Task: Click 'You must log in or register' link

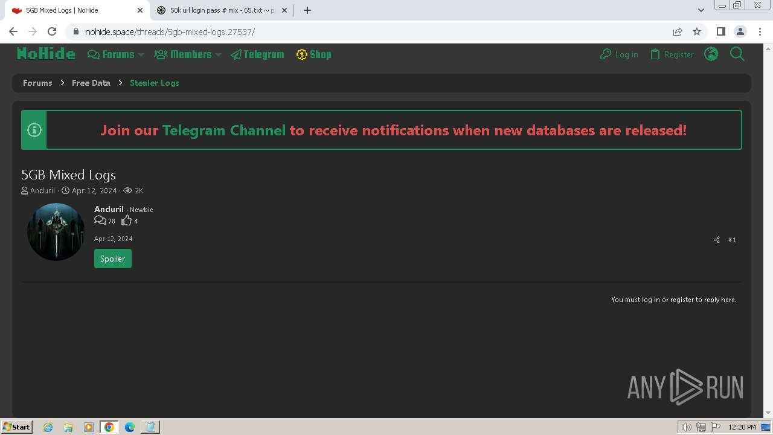Action: pyautogui.click(x=674, y=300)
